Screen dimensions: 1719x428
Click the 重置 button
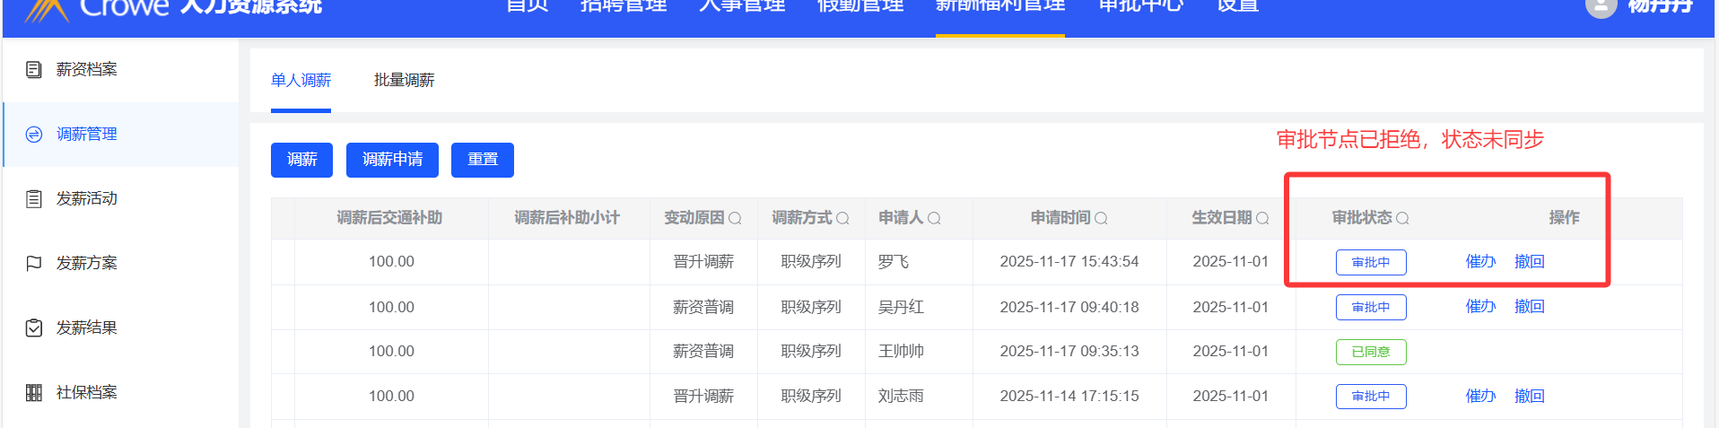483,160
